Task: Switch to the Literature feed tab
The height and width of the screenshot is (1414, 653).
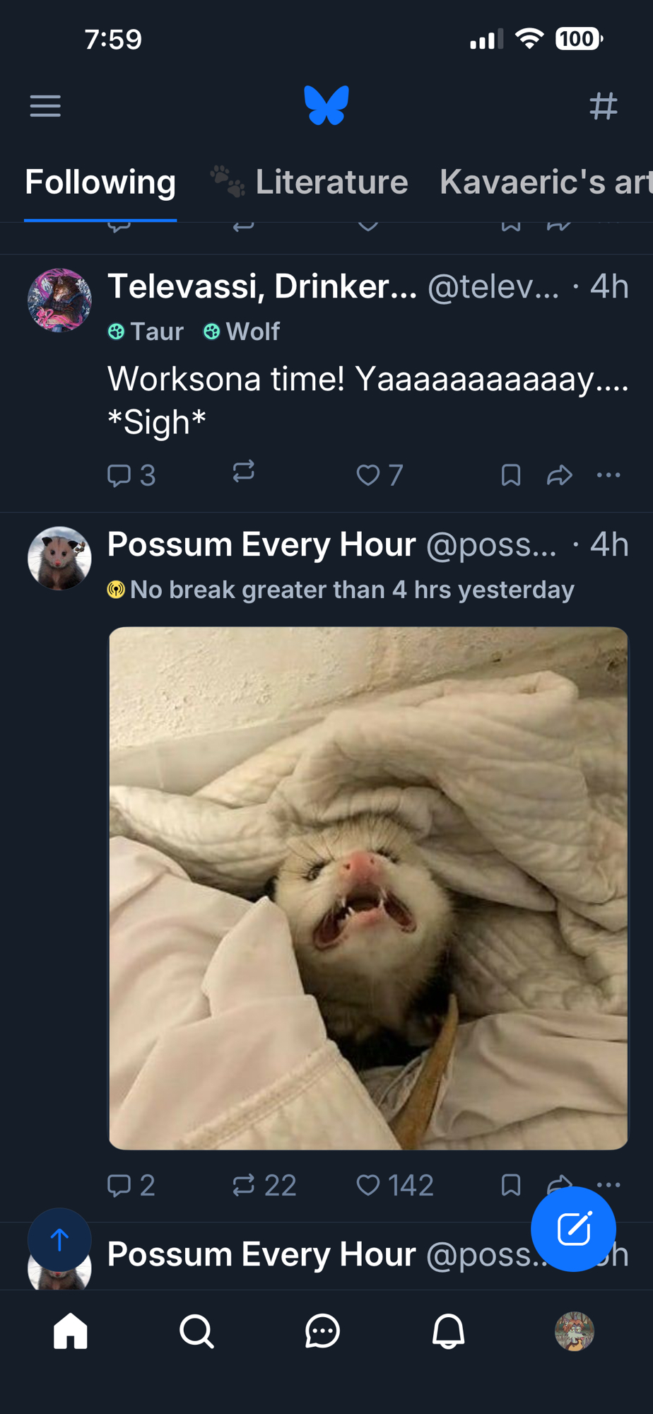Action: click(331, 182)
